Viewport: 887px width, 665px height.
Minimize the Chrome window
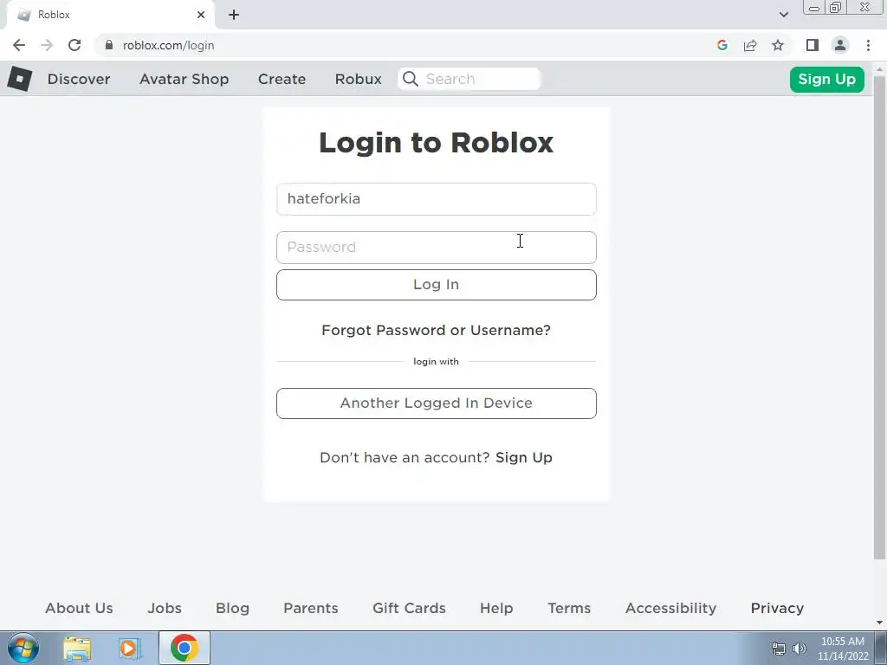pyautogui.click(x=814, y=8)
